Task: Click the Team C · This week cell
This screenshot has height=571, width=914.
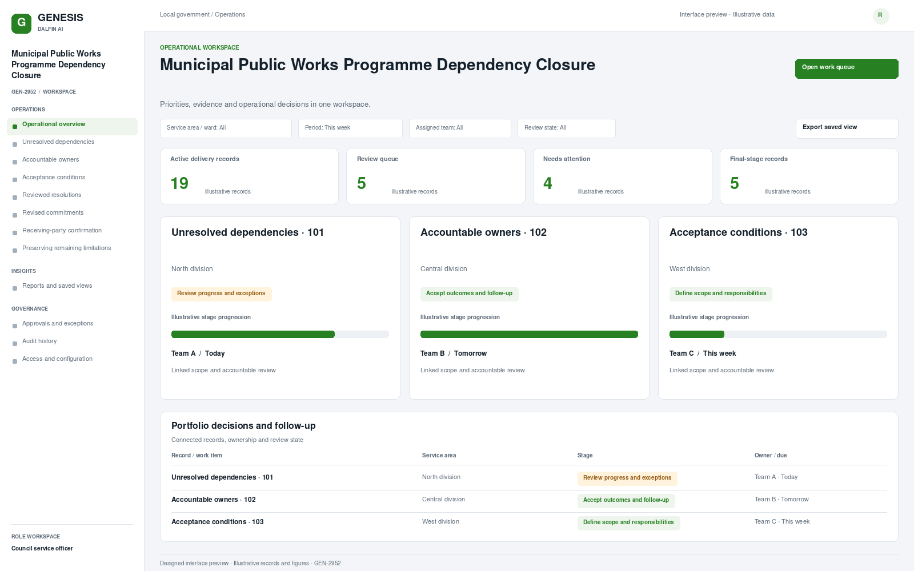Action: (781, 522)
